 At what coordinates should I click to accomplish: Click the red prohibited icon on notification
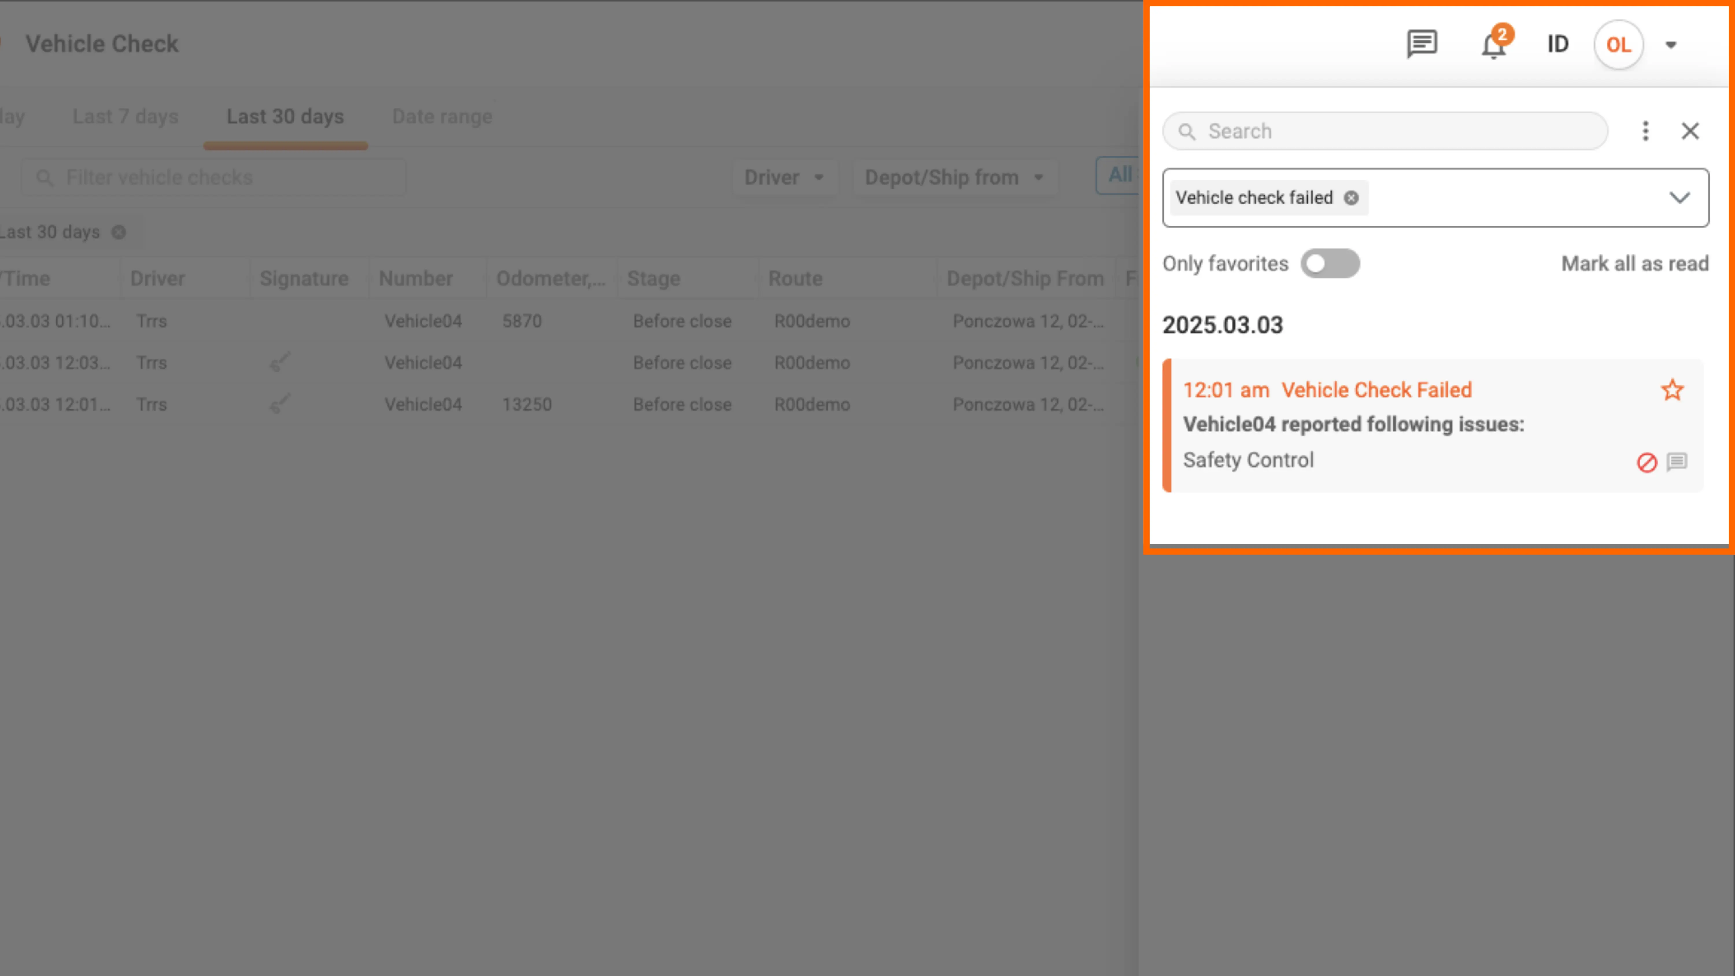coord(1647,462)
